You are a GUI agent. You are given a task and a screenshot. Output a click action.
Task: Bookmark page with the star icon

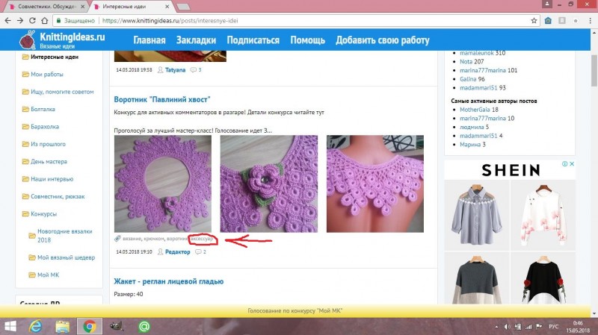click(x=534, y=21)
